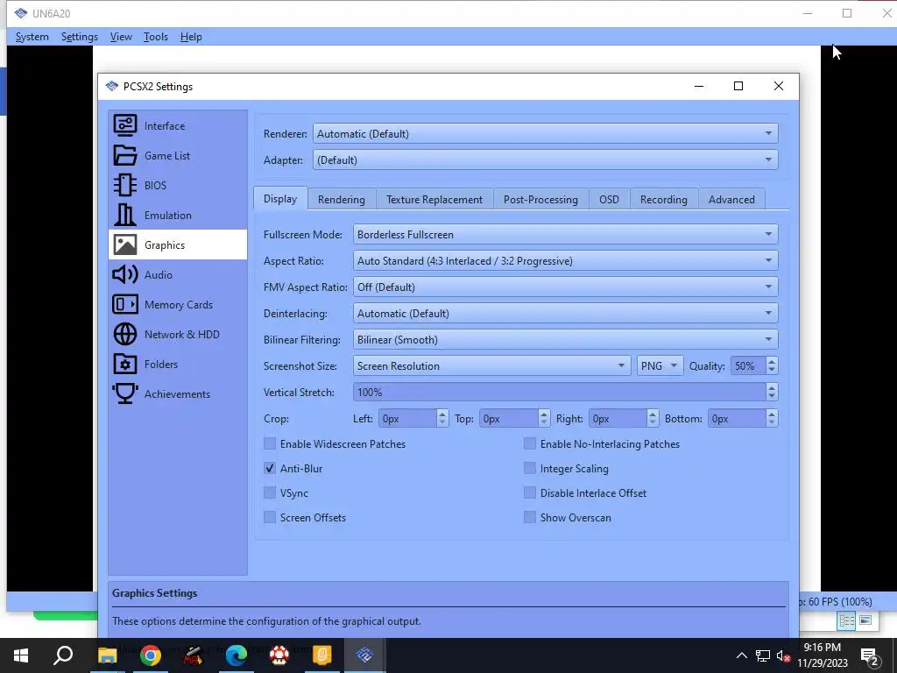Image resolution: width=897 pixels, height=673 pixels.
Task: Open Screenshot Size dropdown
Action: tap(491, 365)
